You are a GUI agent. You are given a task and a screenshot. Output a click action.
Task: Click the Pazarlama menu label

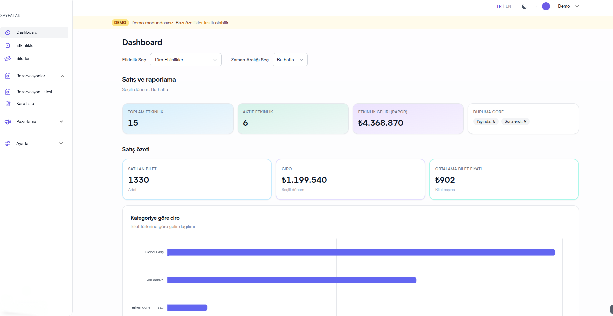(x=26, y=122)
